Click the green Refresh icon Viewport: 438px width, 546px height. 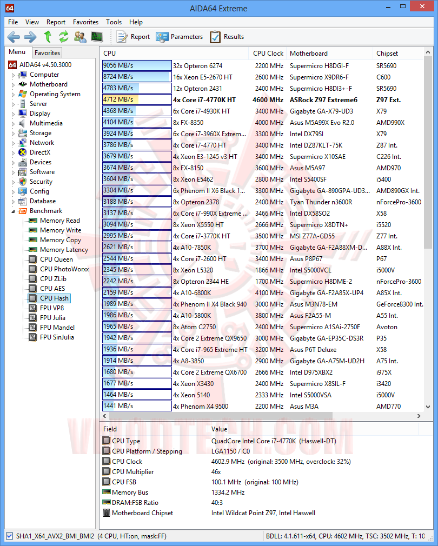[63, 36]
